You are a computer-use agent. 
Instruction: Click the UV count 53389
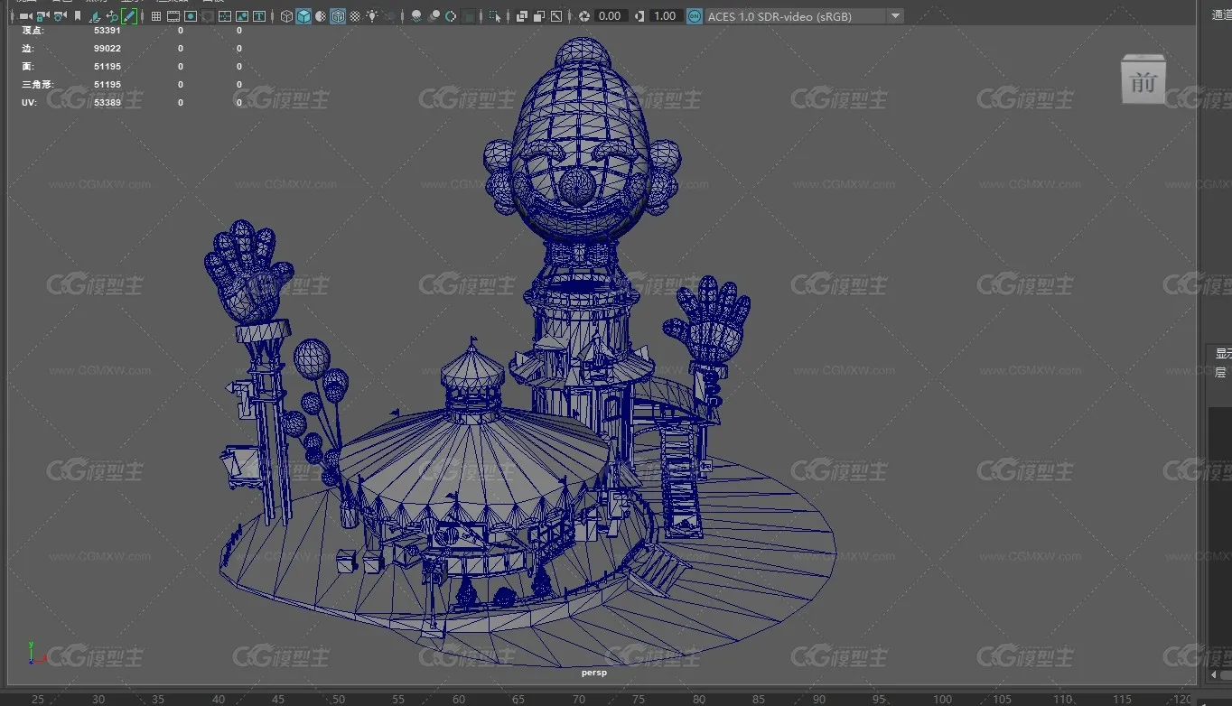(107, 102)
